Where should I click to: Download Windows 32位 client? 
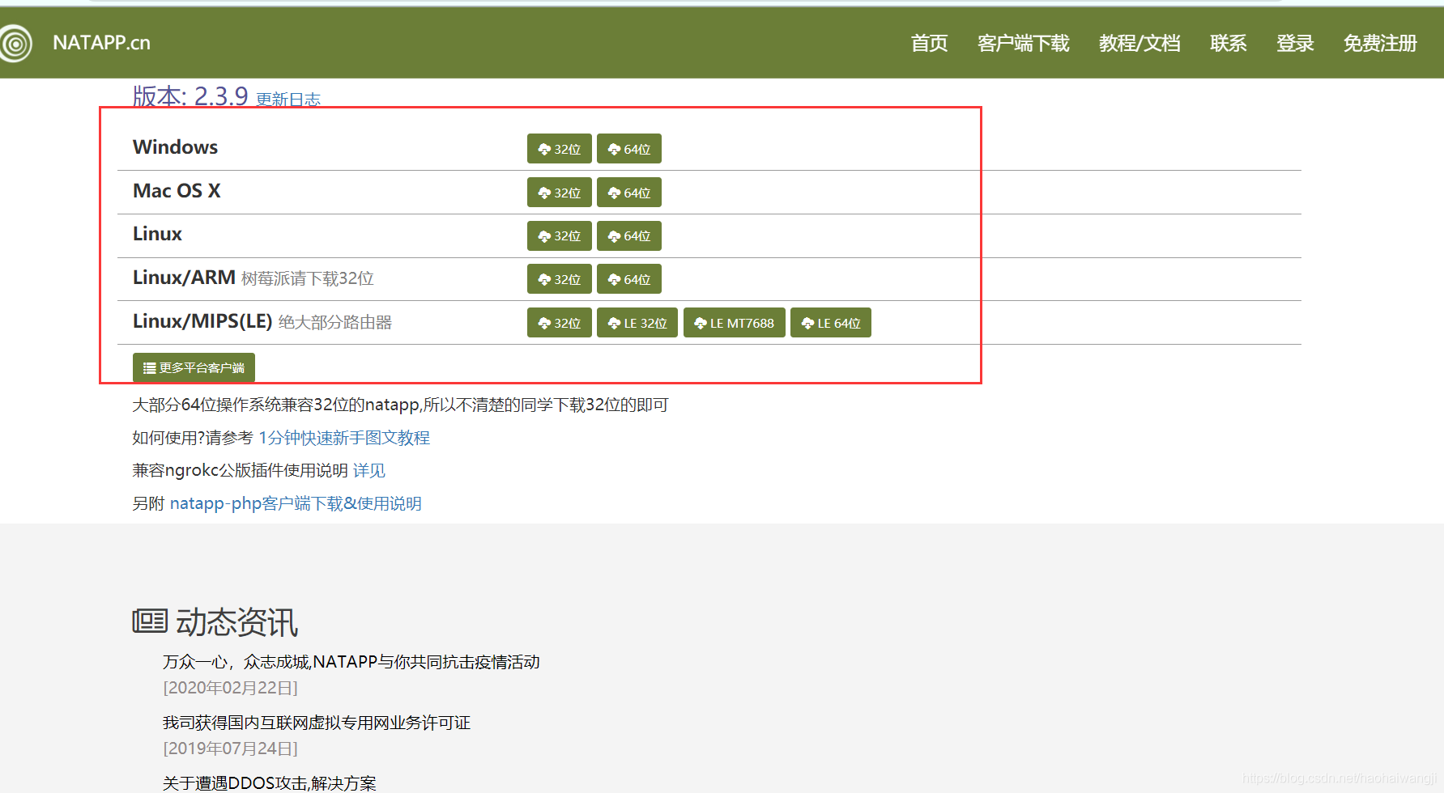click(x=560, y=149)
